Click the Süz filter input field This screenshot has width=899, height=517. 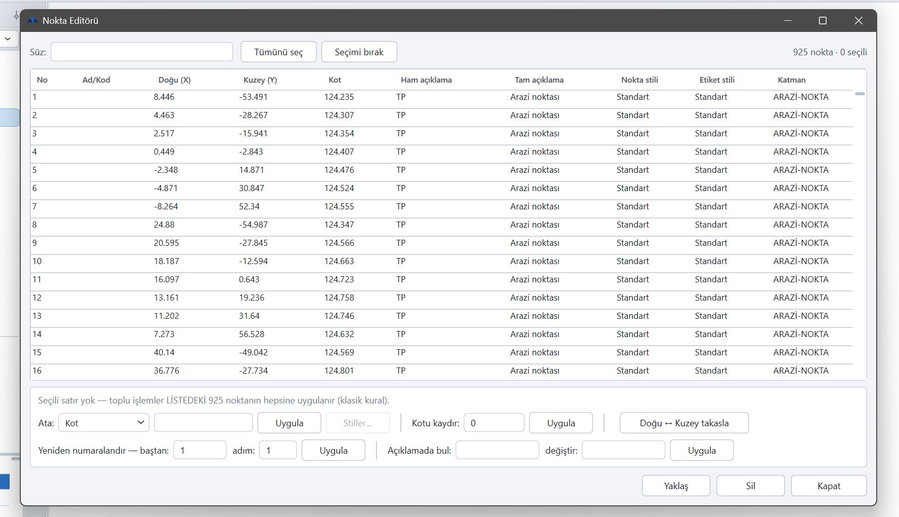pos(142,52)
